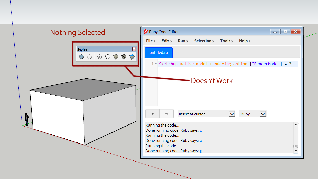Open the Insert at cursor dropdown

[x=232, y=114]
